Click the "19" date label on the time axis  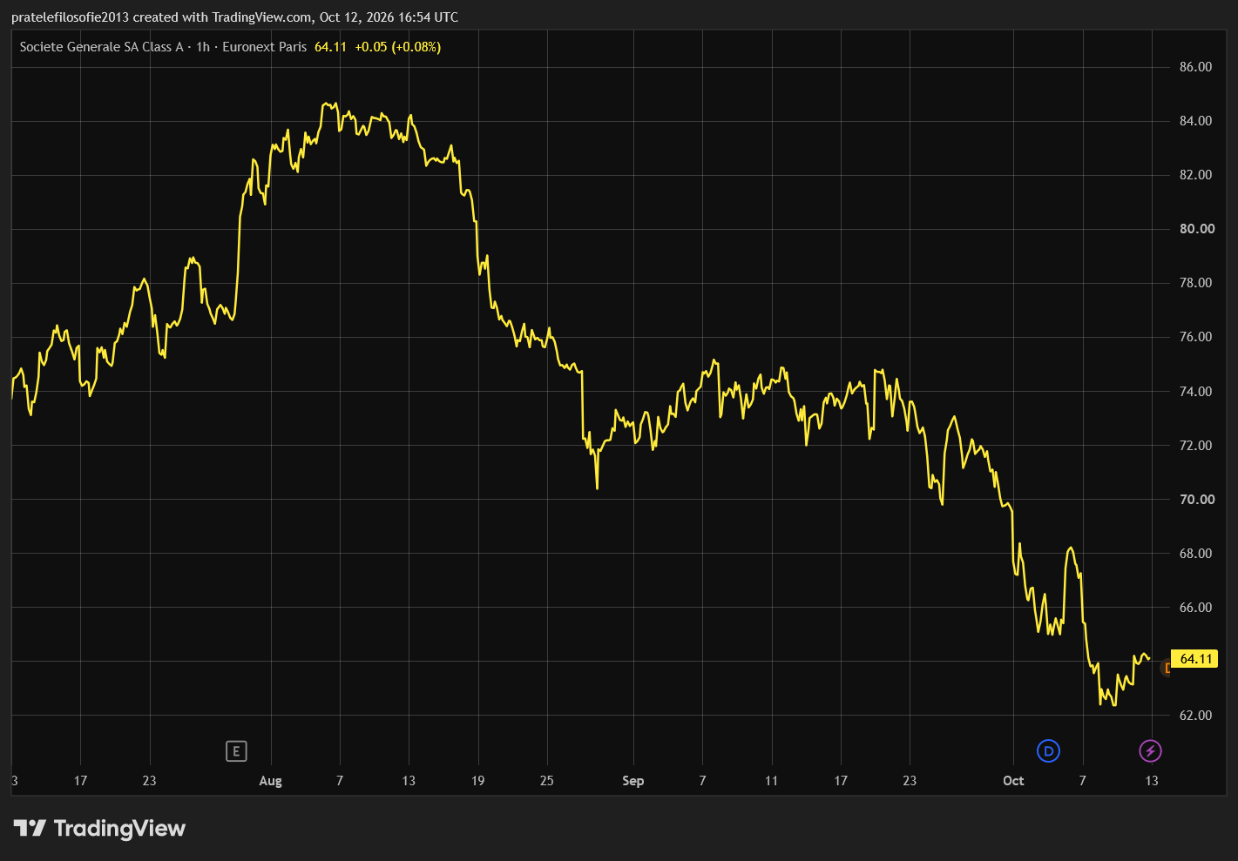(x=477, y=781)
